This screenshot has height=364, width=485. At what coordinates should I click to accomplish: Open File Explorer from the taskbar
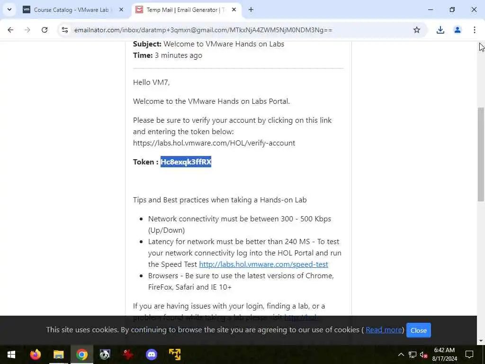[x=58, y=355]
